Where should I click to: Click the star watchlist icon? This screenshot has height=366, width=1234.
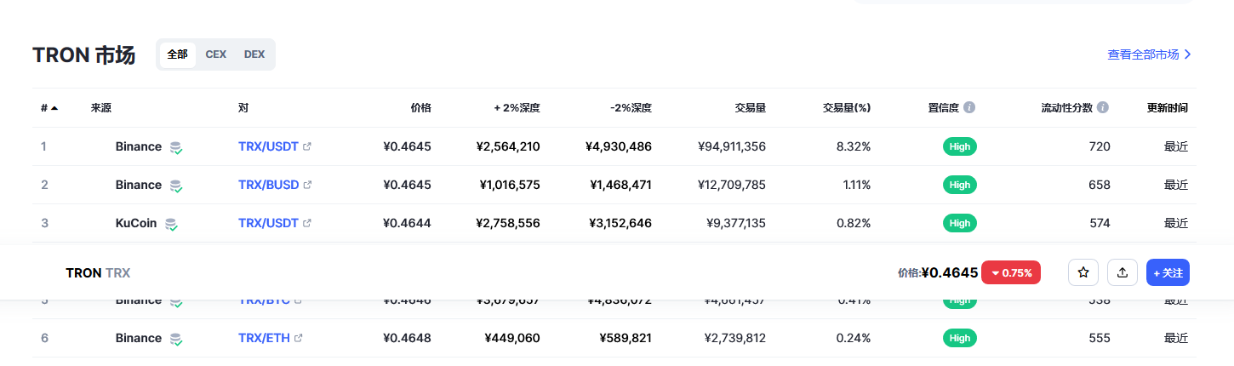[1083, 272]
